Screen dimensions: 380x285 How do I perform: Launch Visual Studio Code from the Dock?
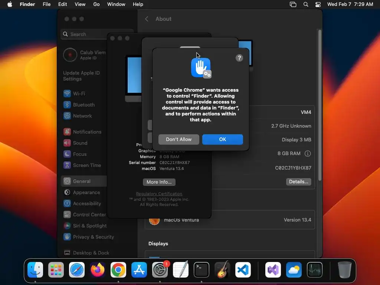click(x=243, y=270)
